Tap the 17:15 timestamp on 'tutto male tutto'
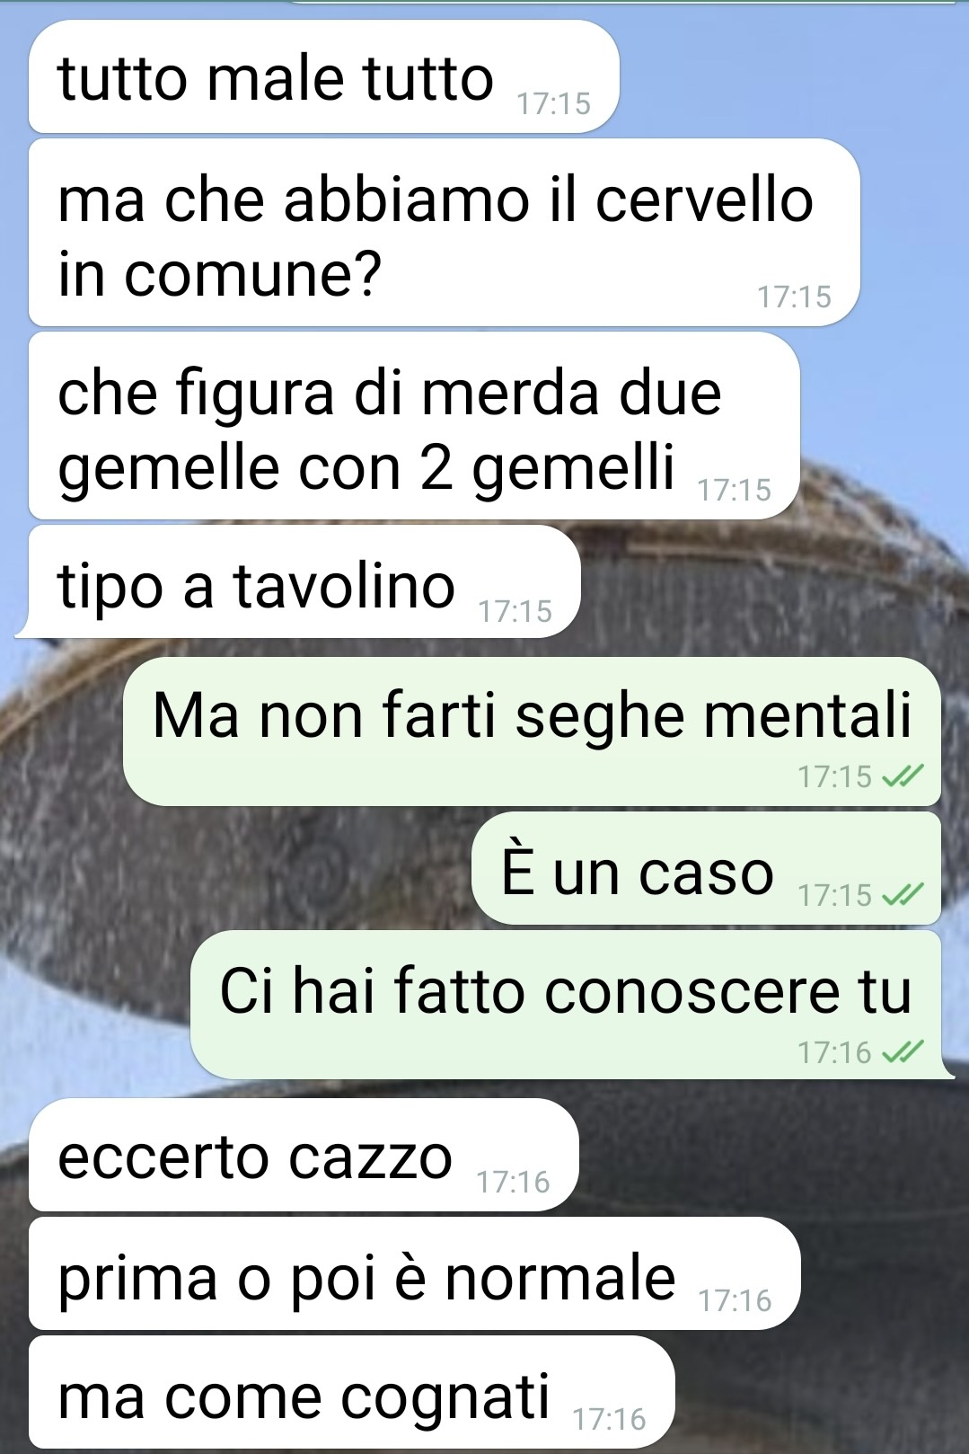 [554, 104]
